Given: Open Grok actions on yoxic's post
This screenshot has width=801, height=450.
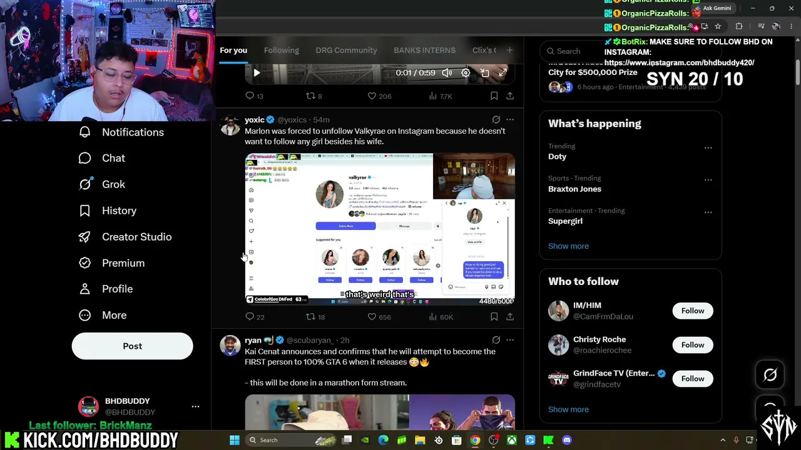Looking at the screenshot, I should (496, 119).
